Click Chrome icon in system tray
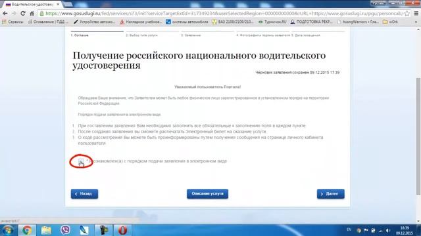This screenshot has width=421, height=236. point(359,230)
